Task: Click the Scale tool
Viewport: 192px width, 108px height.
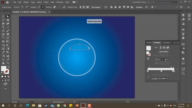Action: pos(8,38)
